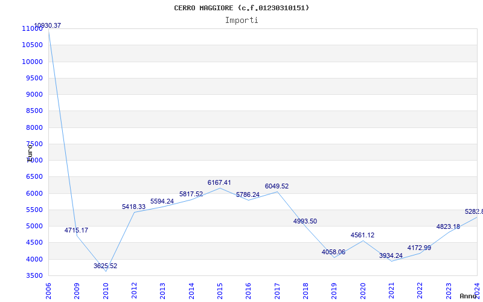
Task: Click the 8000 y-axis tick label
Action: click(x=34, y=127)
